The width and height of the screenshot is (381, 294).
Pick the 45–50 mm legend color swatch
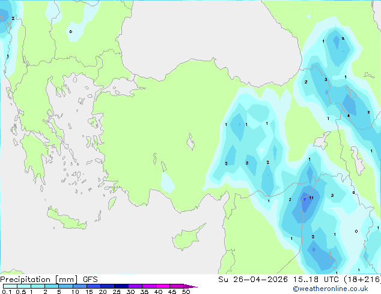(x=177, y=286)
